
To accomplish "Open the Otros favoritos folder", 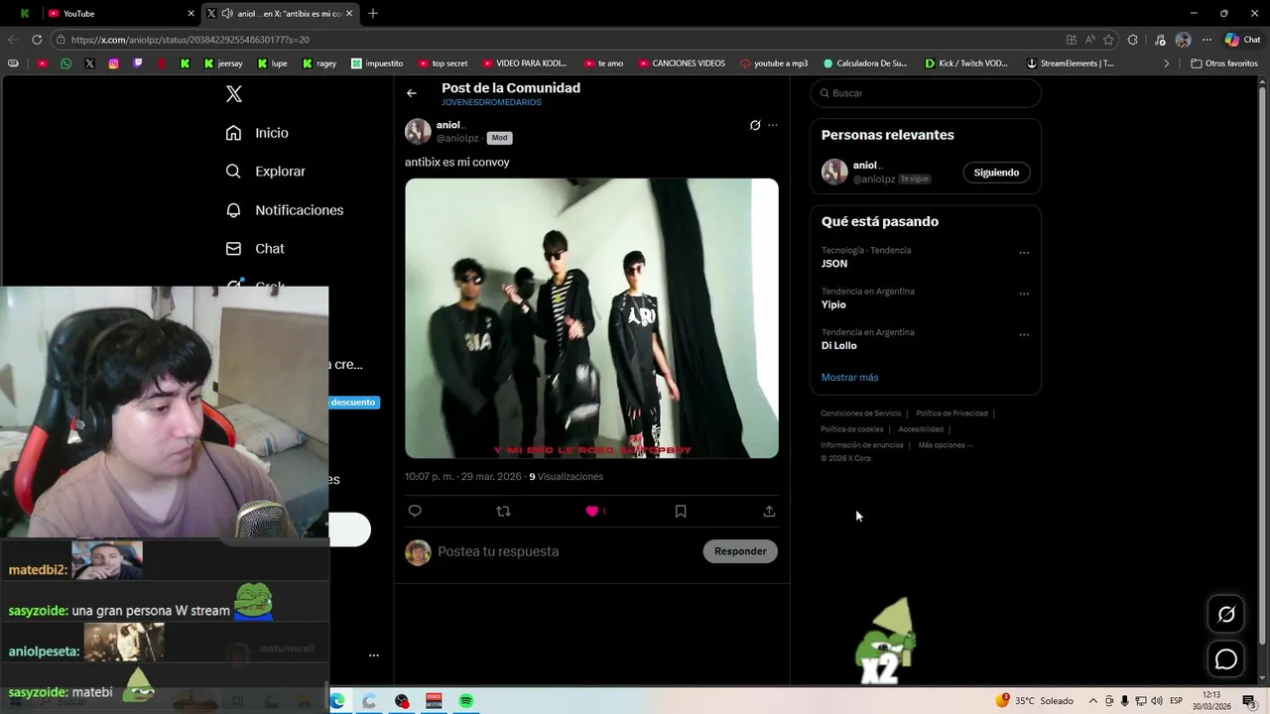I will 1224,63.
